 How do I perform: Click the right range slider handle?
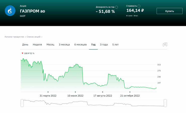[165, 103]
